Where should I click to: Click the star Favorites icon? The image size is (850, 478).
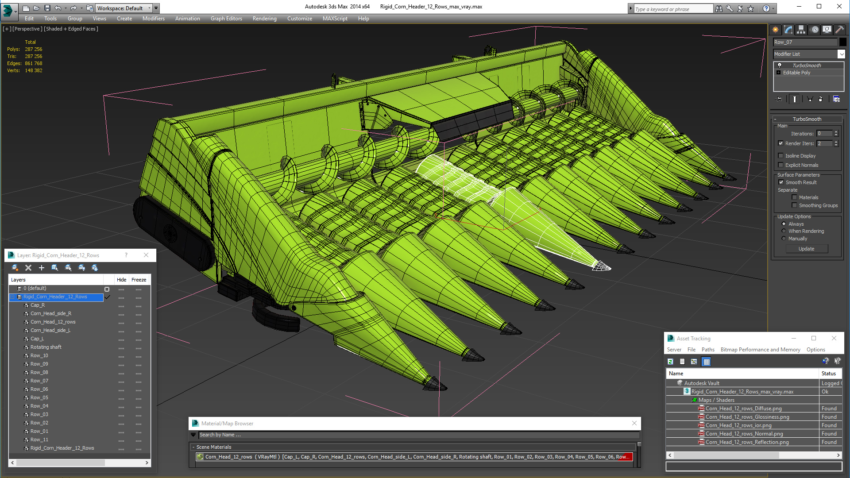750,8
